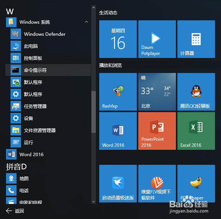
Task: Select 电话 text label
Action: [24, 191]
